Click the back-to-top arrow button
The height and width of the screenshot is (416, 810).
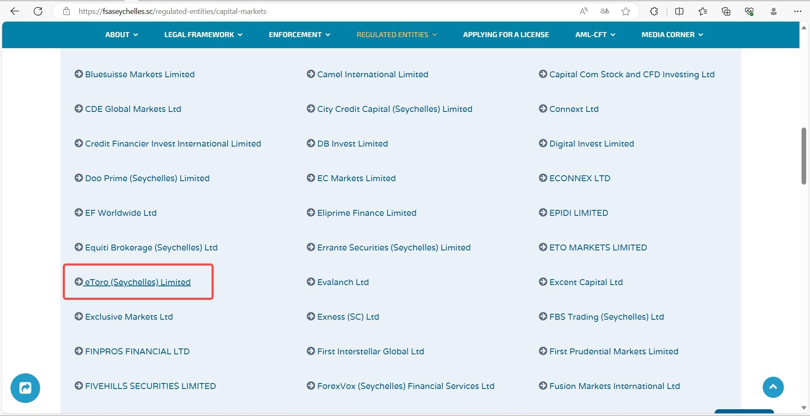click(x=773, y=387)
